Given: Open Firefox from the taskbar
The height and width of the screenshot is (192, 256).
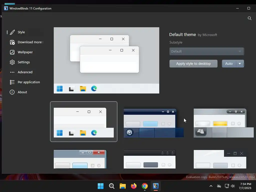Looking at the screenshot, I should point(134,186).
